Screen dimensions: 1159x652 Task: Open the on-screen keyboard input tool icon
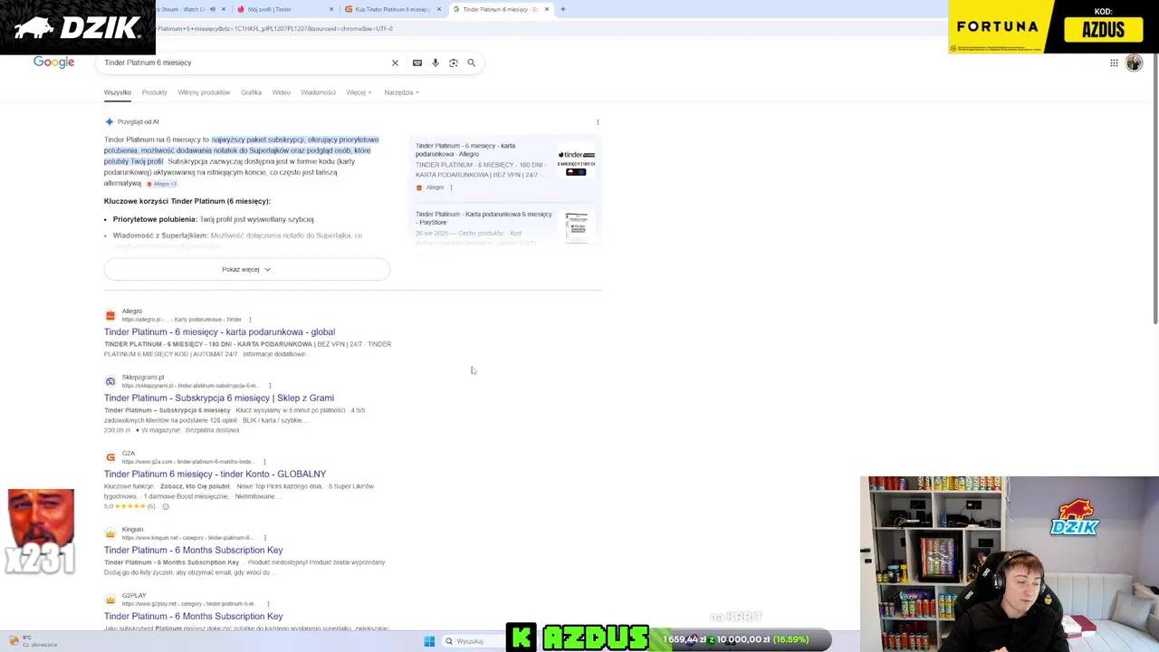(x=417, y=62)
